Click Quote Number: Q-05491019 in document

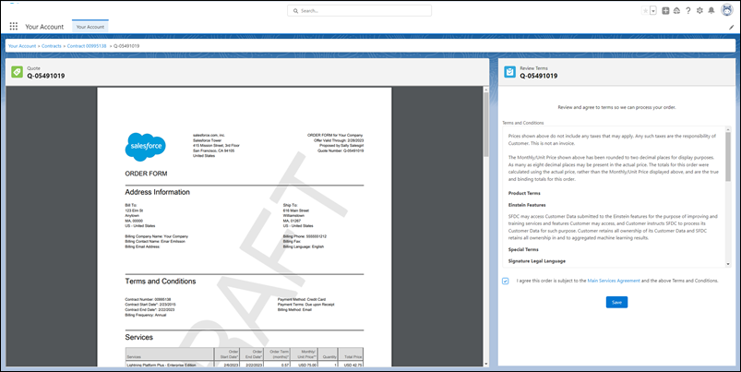[341, 150]
